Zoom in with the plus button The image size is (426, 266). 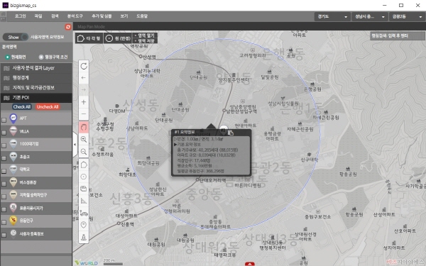[x=84, y=101]
